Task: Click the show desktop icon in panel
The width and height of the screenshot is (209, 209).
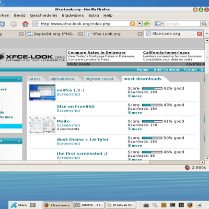Action: pyautogui.click(x=32, y=205)
